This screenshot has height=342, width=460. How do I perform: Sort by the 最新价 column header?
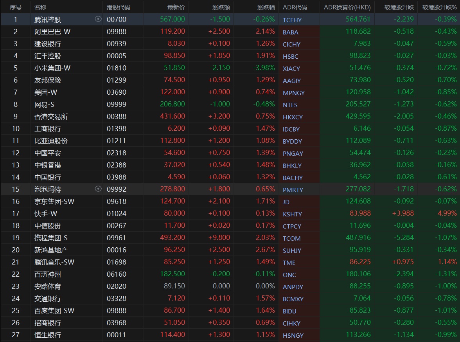click(x=176, y=7)
